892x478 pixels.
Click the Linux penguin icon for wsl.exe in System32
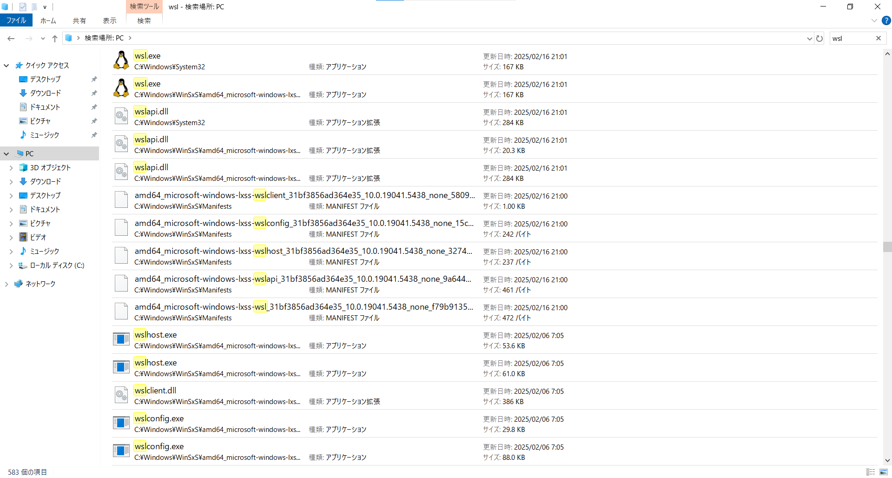pyautogui.click(x=121, y=60)
